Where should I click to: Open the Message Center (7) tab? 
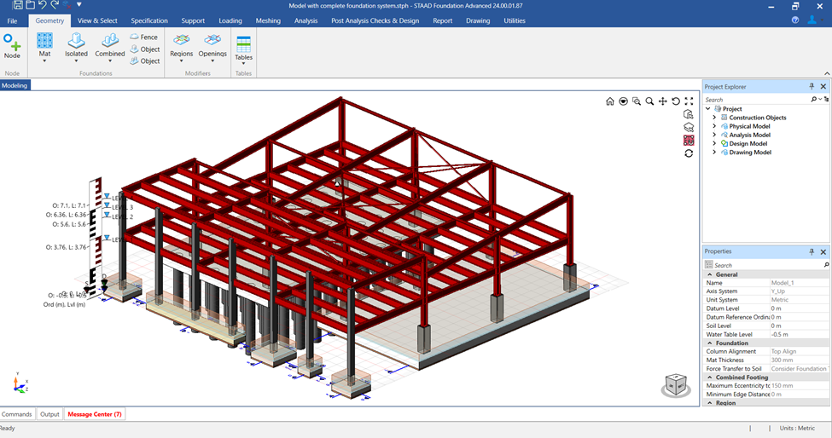click(95, 414)
